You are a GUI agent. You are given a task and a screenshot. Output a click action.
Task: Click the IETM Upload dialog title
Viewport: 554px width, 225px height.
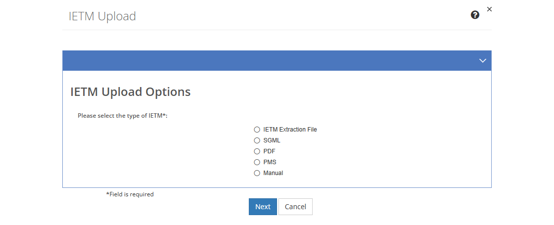click(x=102, y=16)
